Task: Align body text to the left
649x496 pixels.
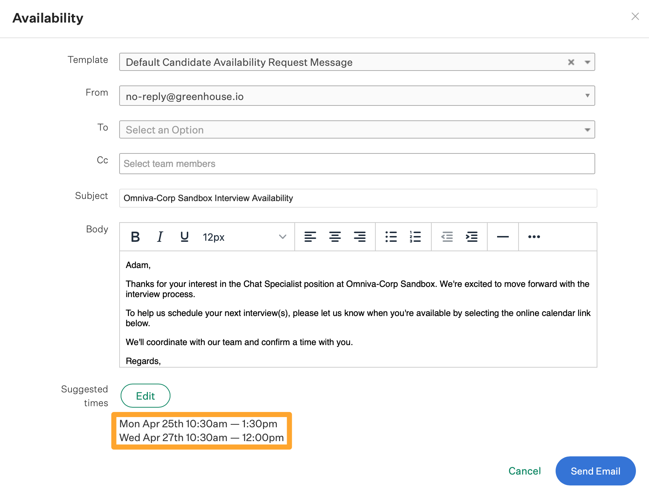Action: 310,237
